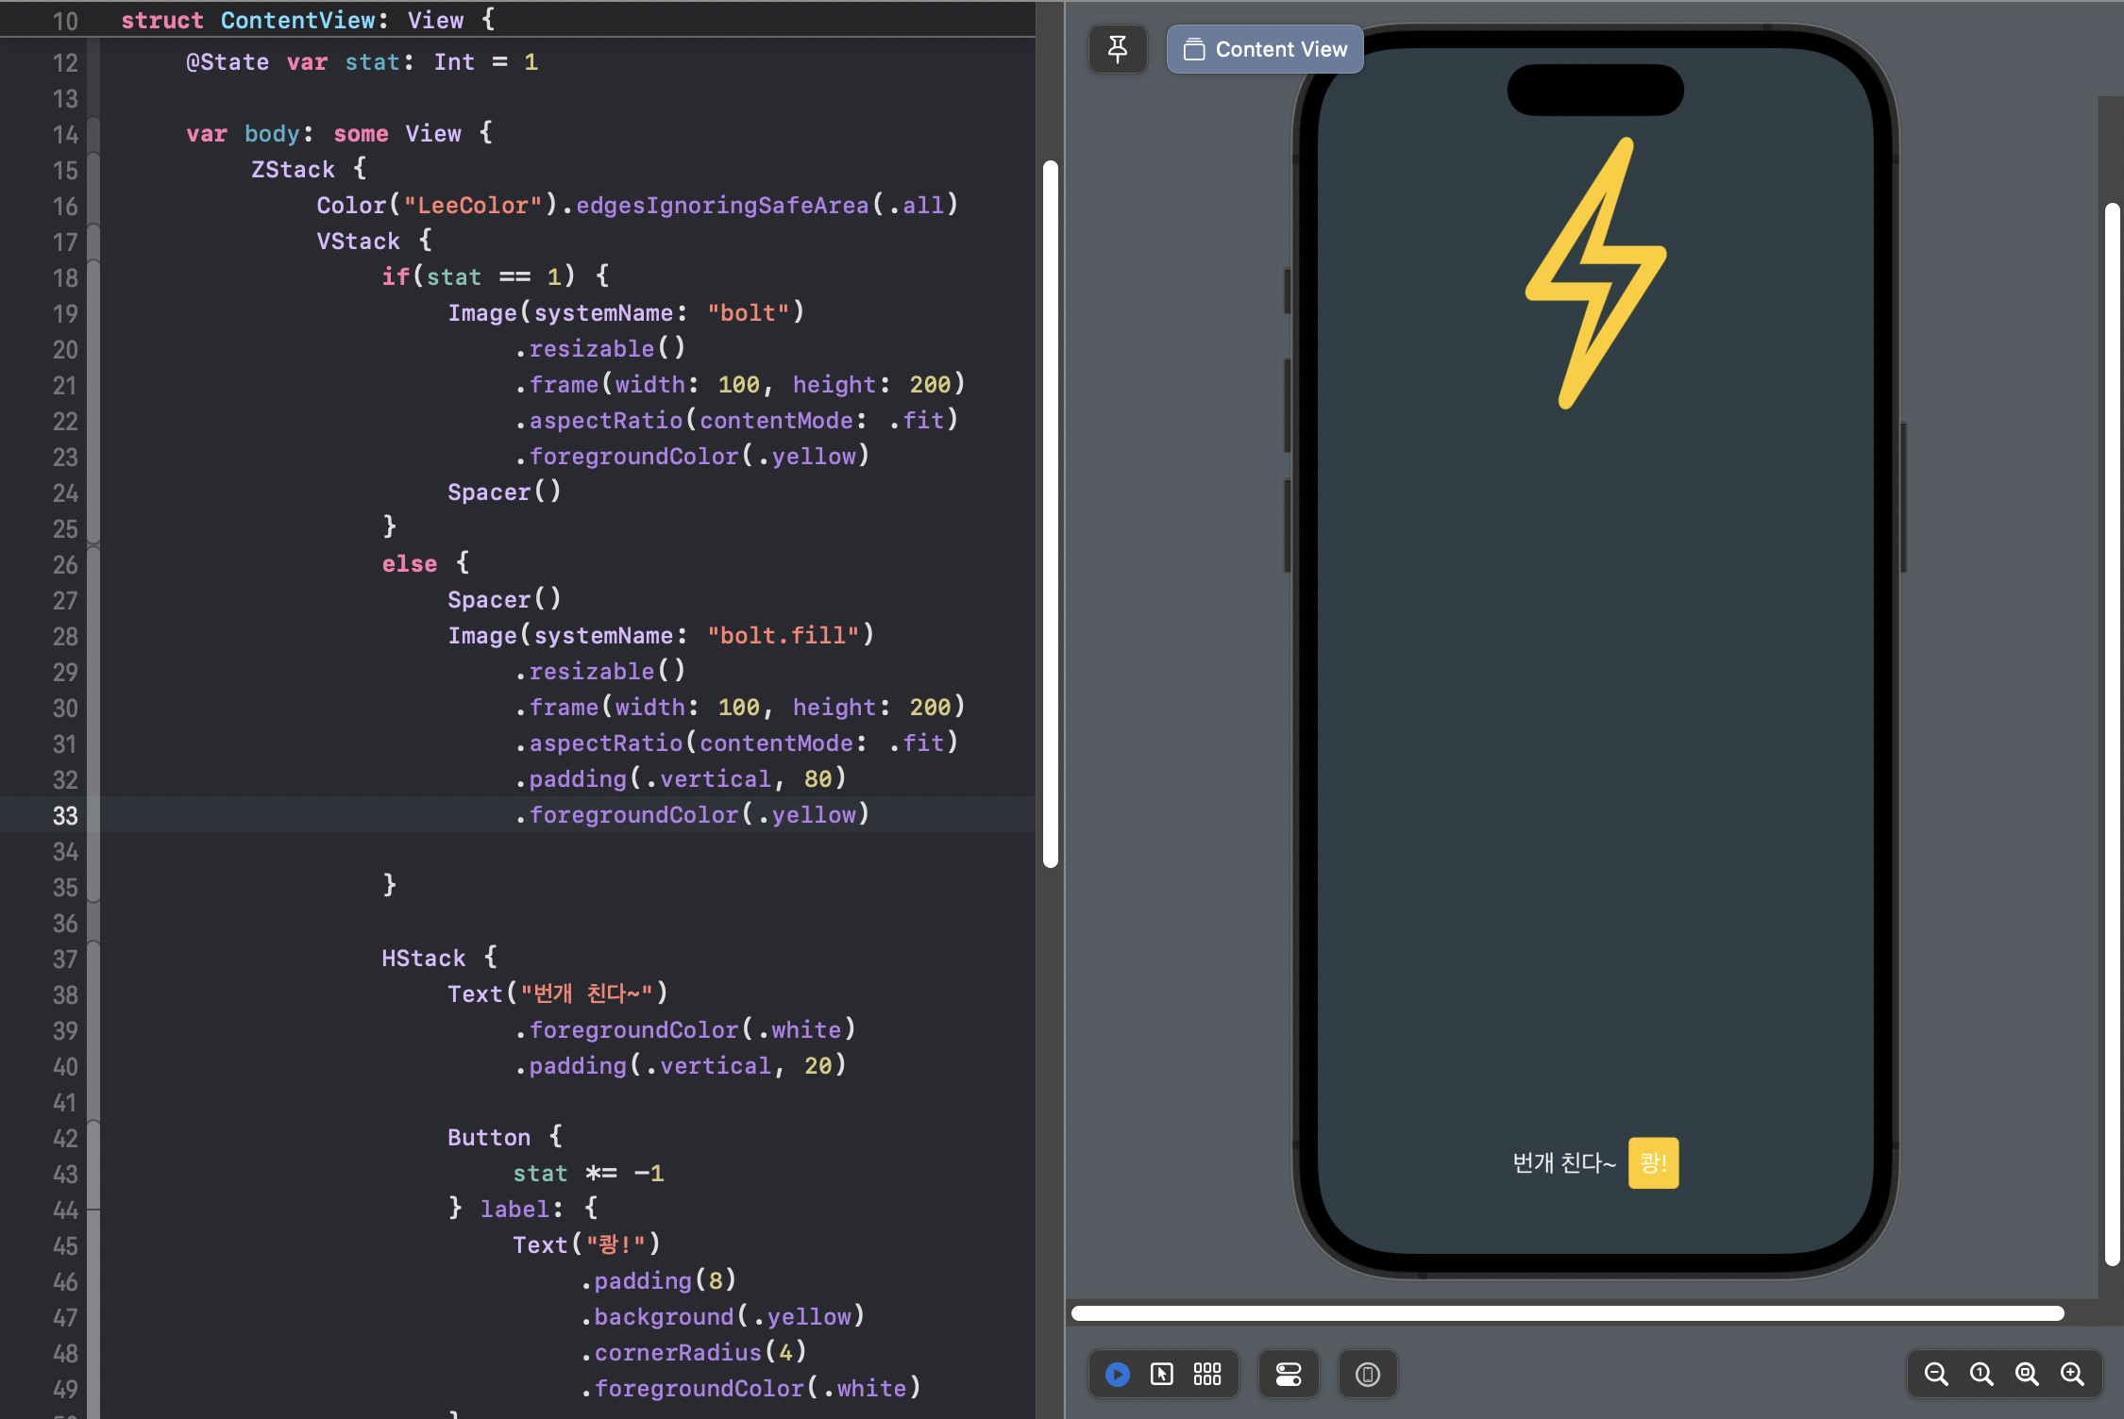The height and width of the screenshot is (1419, 2124).
Task: Collapse code at line 15 ZStack fold ribbon
Action: click(x=93, y=171)
